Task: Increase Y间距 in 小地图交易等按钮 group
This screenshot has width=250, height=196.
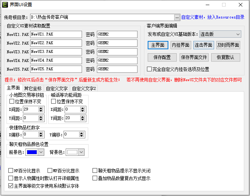Action: (x=41, y=117)
